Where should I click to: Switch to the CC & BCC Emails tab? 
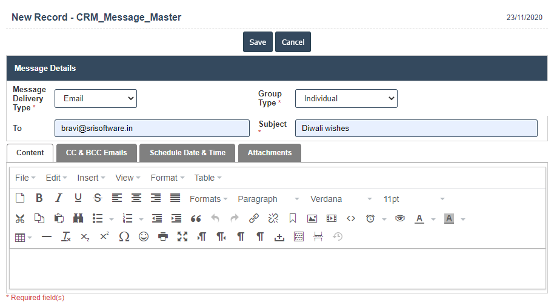point(96,153)
